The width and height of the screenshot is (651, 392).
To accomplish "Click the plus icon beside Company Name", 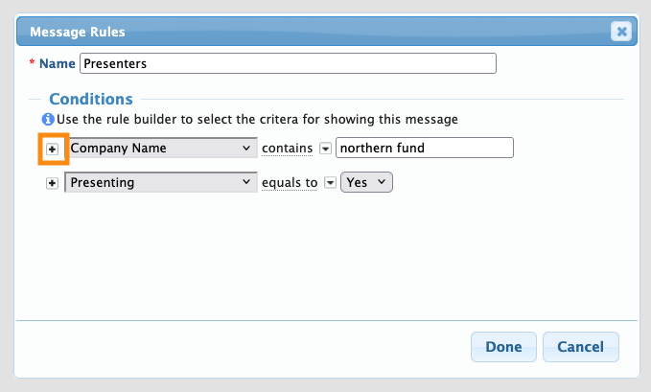I will pos(53,149).
